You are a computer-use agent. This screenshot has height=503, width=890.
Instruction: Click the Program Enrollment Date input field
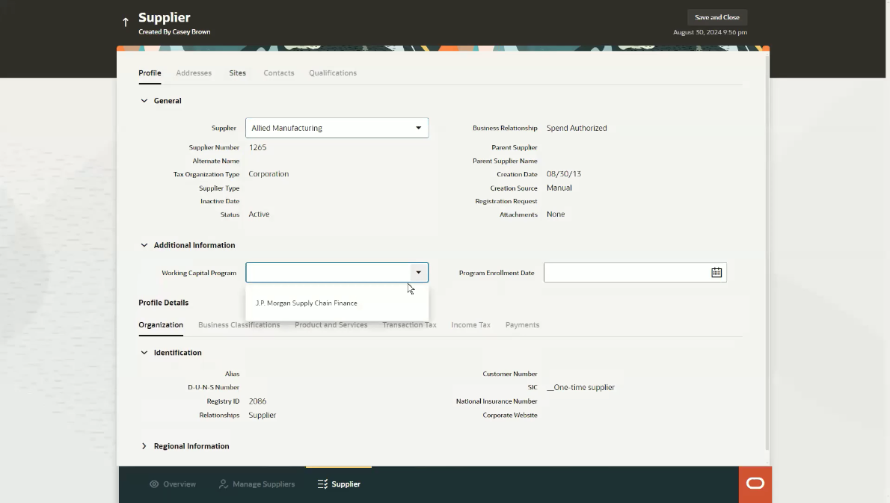[625, 273]
